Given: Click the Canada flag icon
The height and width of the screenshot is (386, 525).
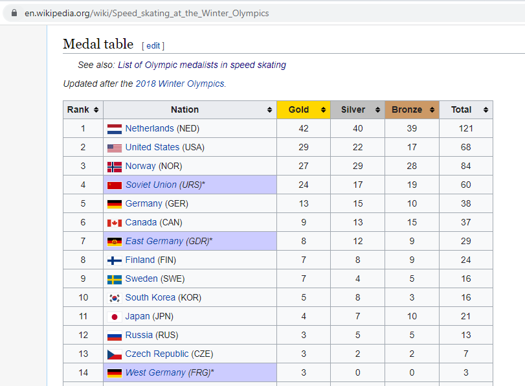Looking at the screenshot, I should (x=115, y=223).
